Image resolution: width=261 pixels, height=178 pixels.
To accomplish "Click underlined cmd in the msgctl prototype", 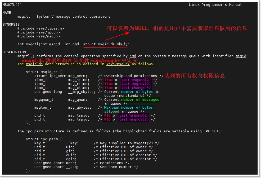I will [x=75, y=44].
